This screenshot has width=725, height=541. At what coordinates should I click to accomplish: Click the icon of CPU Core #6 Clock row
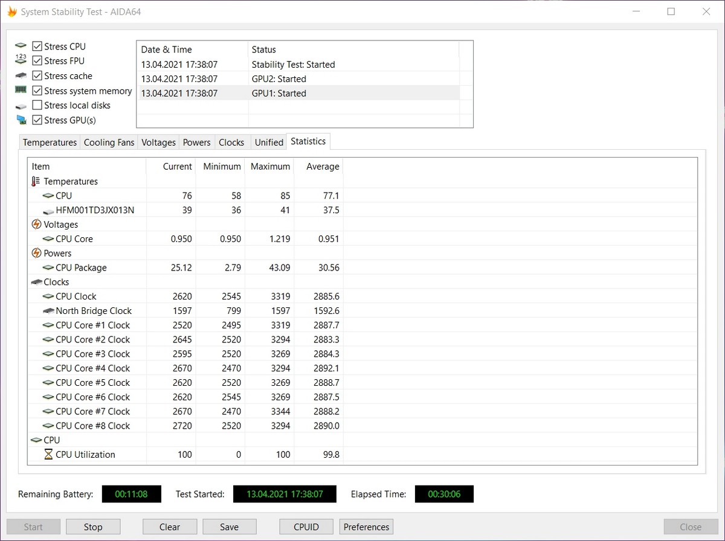(48, 397)
